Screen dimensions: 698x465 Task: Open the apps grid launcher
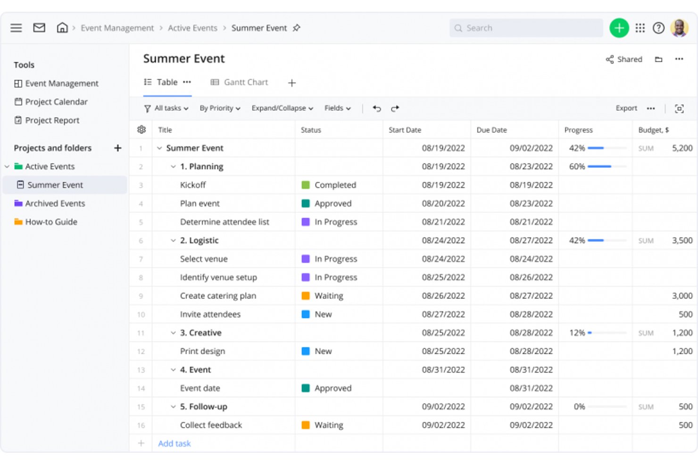click(640, 28)
